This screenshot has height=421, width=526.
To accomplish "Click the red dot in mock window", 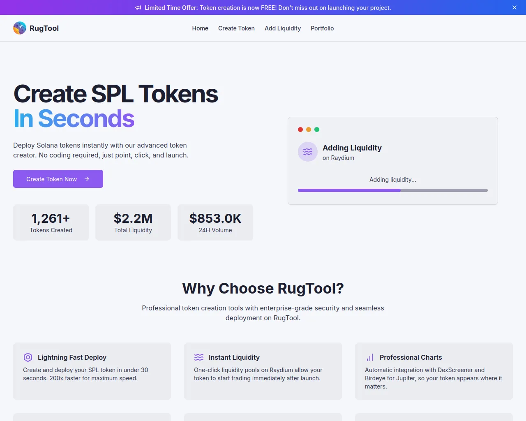I will click(300, 130).
